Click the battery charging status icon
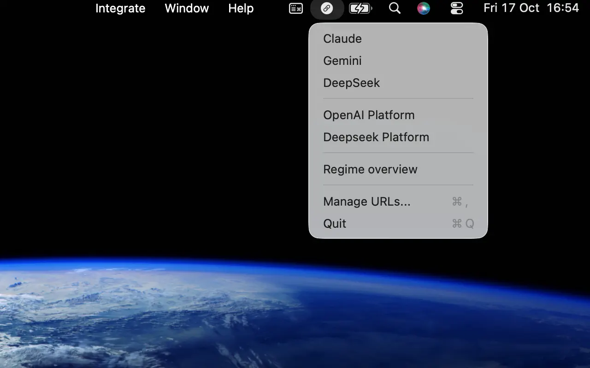 click(361, 8)
